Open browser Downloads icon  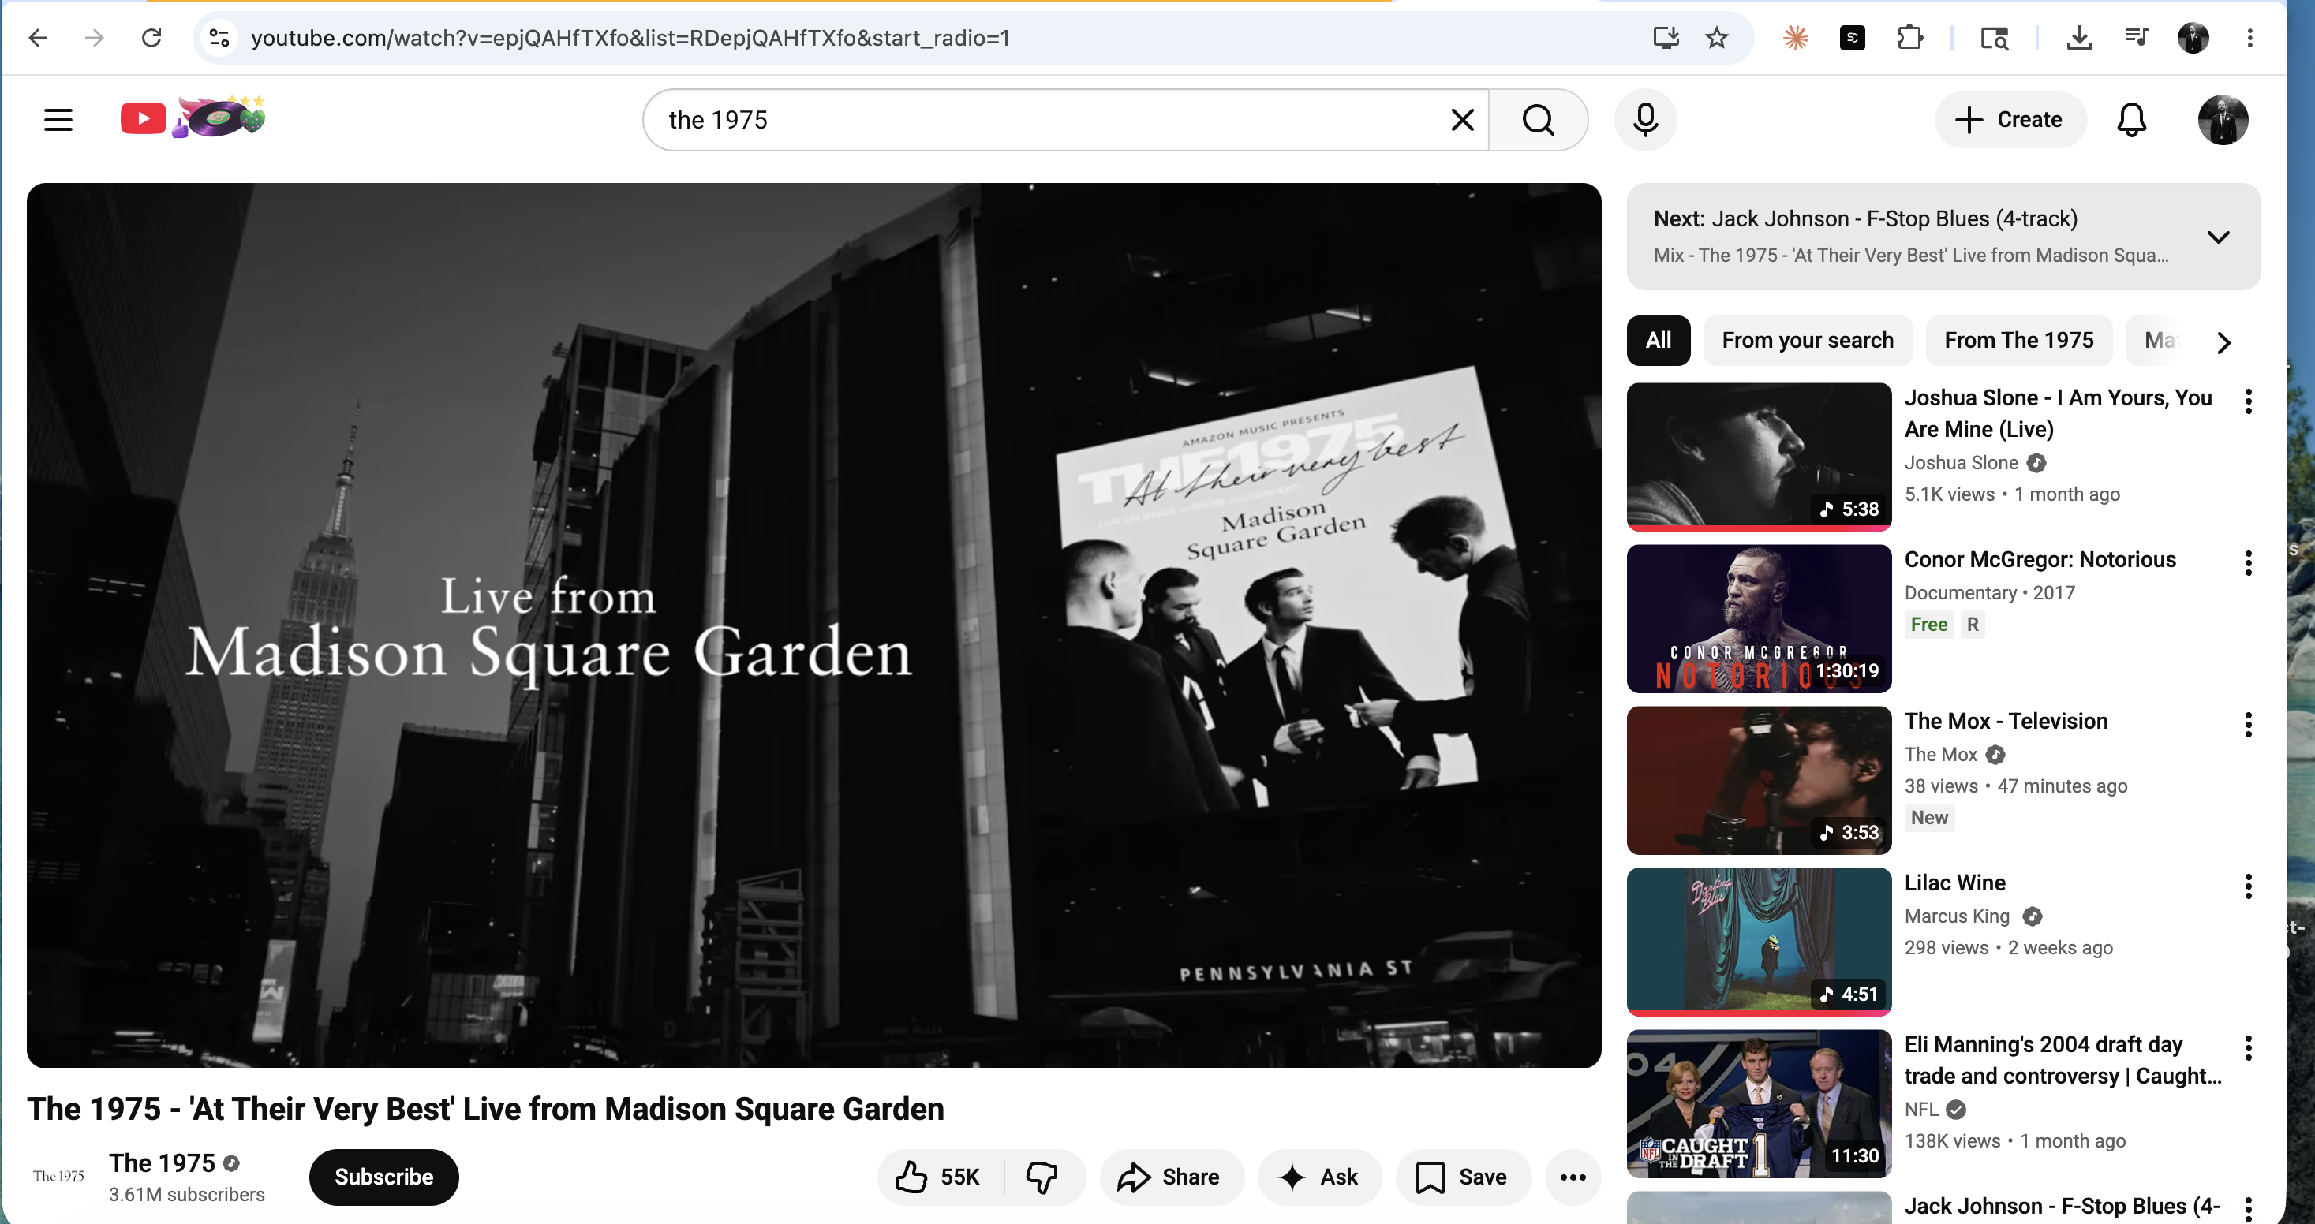click(x=2078, y=38)
